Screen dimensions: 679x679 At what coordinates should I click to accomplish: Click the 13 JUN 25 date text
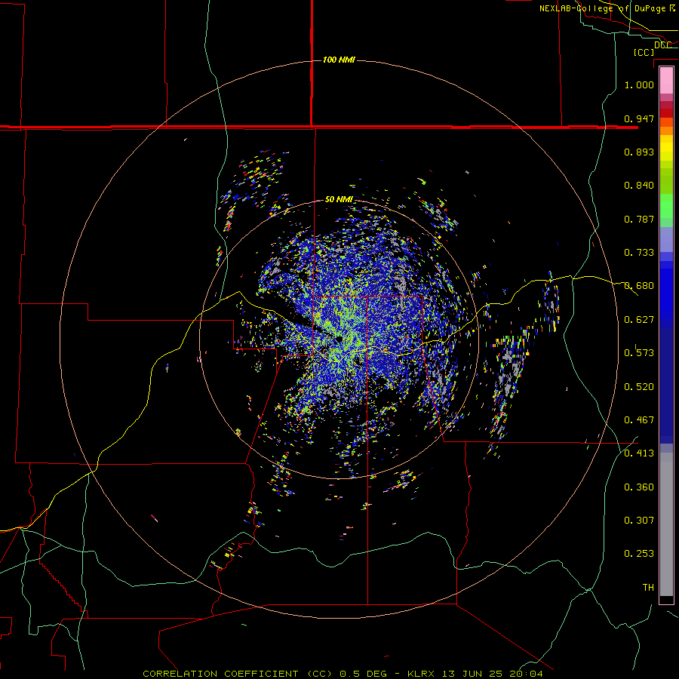pyautogui.click(x=472, y=674)
